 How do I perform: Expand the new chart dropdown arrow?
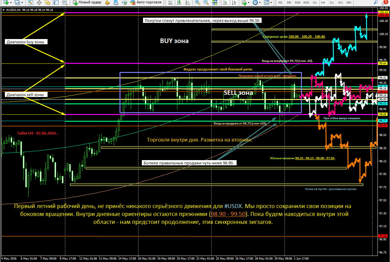click(11, 2)
